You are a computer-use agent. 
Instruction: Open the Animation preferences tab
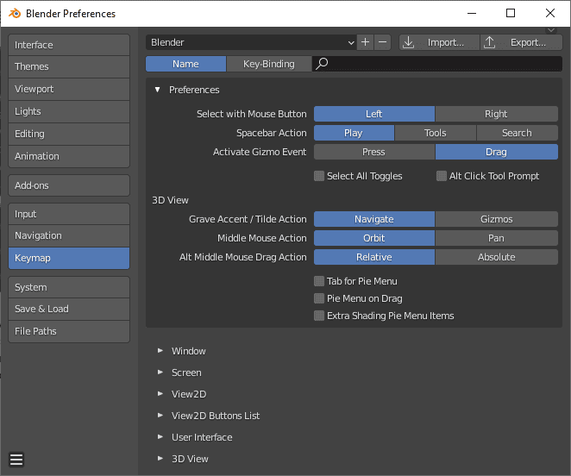coord(69,156)
